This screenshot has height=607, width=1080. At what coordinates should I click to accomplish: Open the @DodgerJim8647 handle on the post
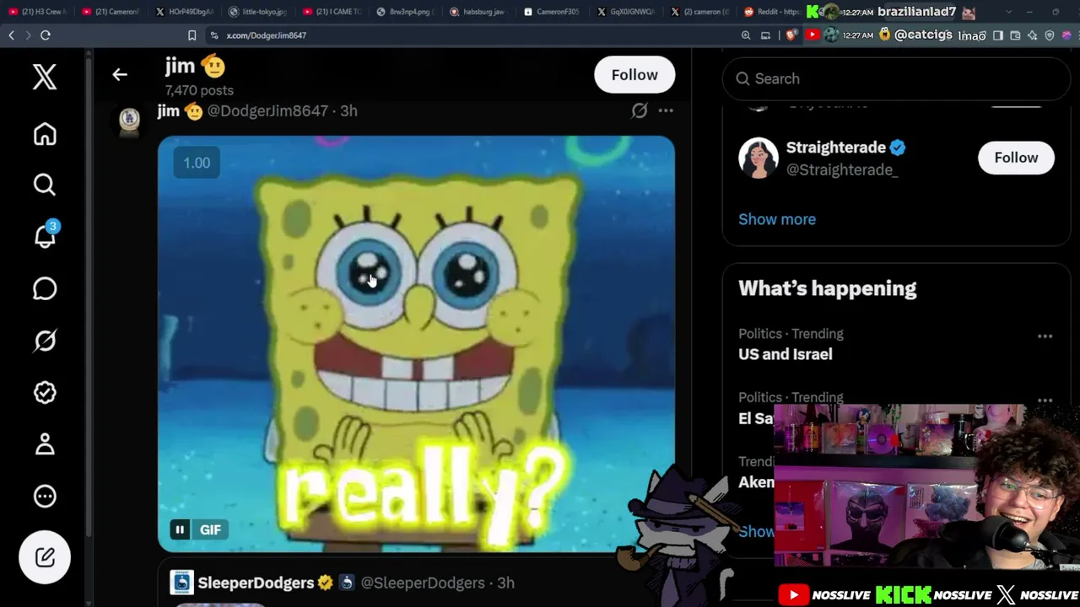[x=267, y=110]
